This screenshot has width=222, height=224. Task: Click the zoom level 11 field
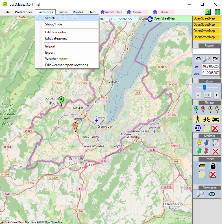207,95
